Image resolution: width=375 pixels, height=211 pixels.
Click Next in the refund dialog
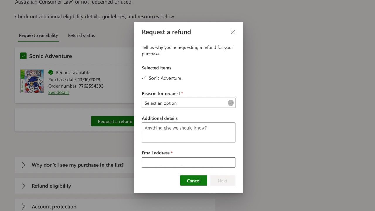[x=222, y=180]
